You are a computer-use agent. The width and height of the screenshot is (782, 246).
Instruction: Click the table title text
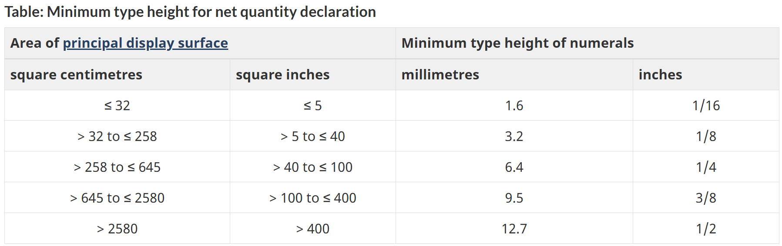pos(190,12)
